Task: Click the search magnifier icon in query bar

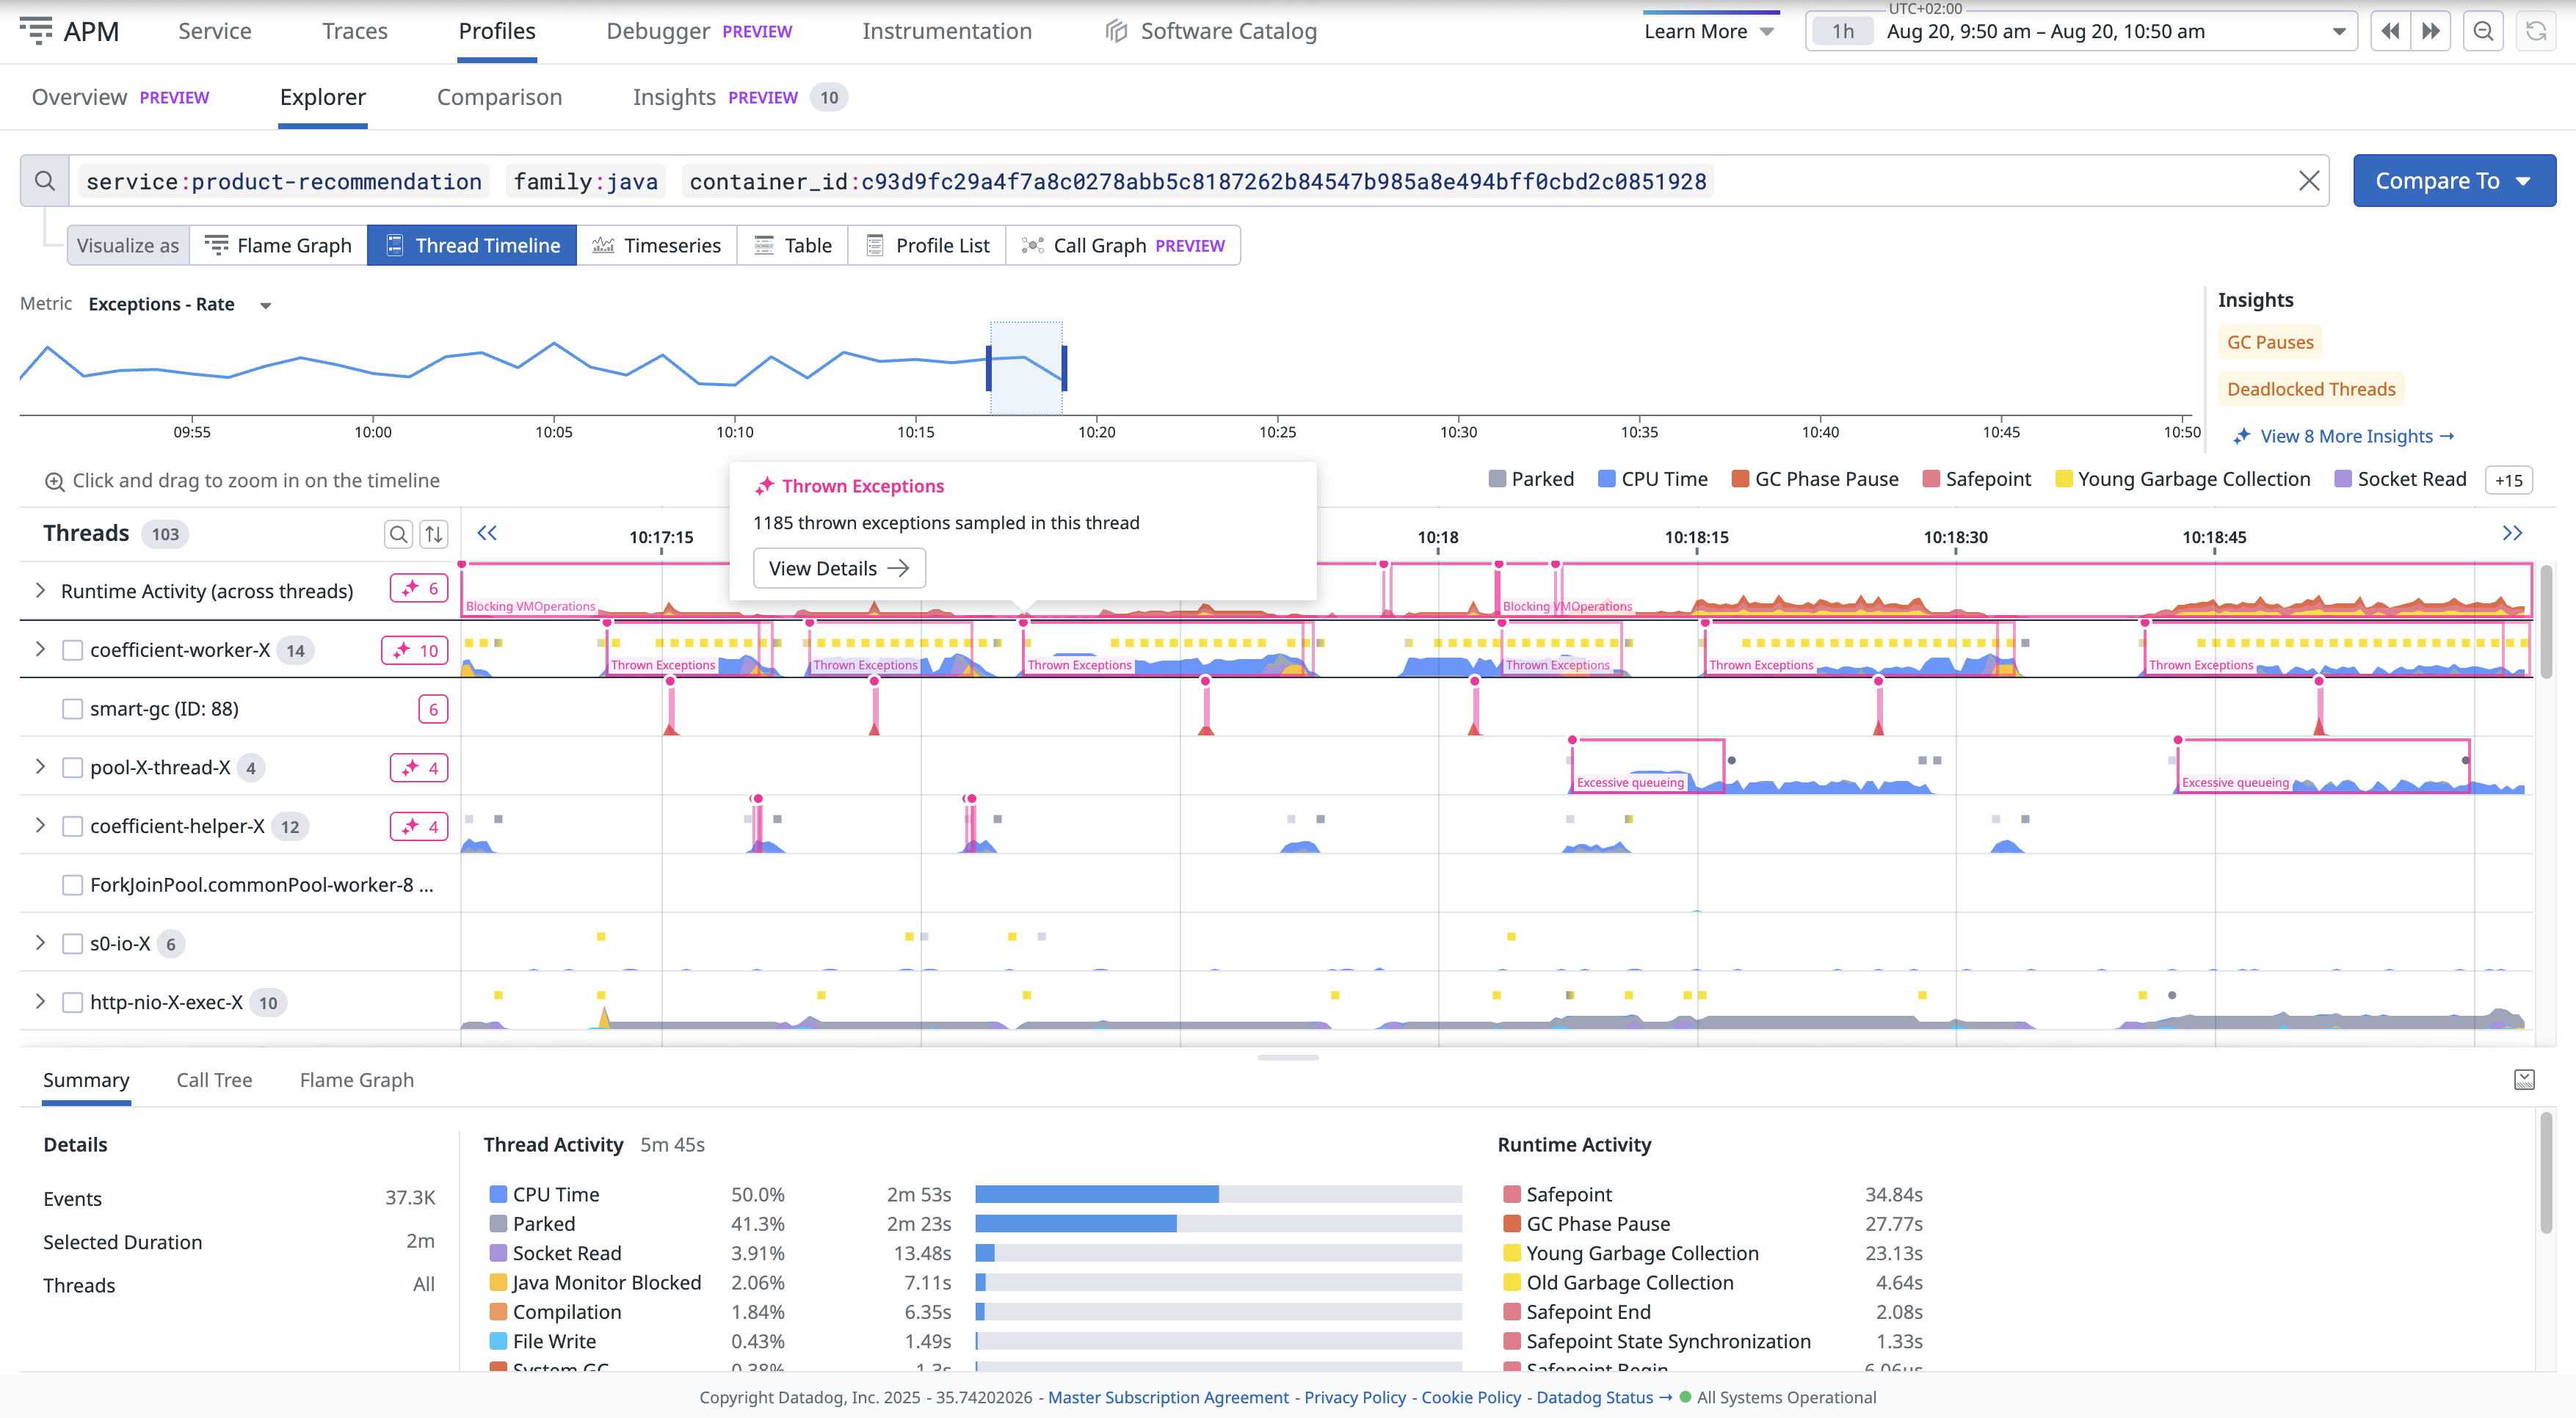Action: click(44, 181)
